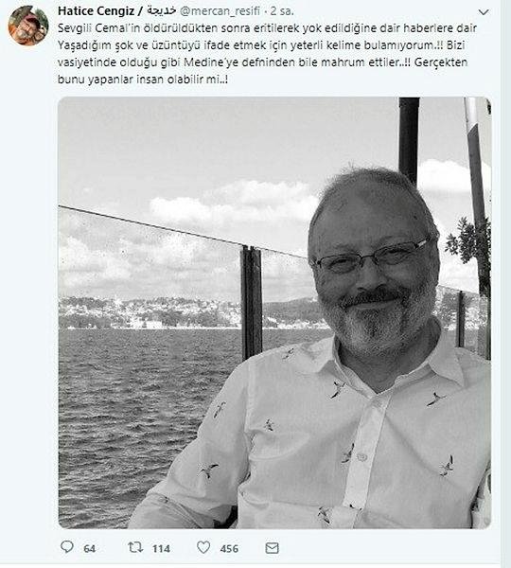Click the Hatice Cengiz display name
The image size is (511, 568).
pyautogui.click(x=96, y=10)
